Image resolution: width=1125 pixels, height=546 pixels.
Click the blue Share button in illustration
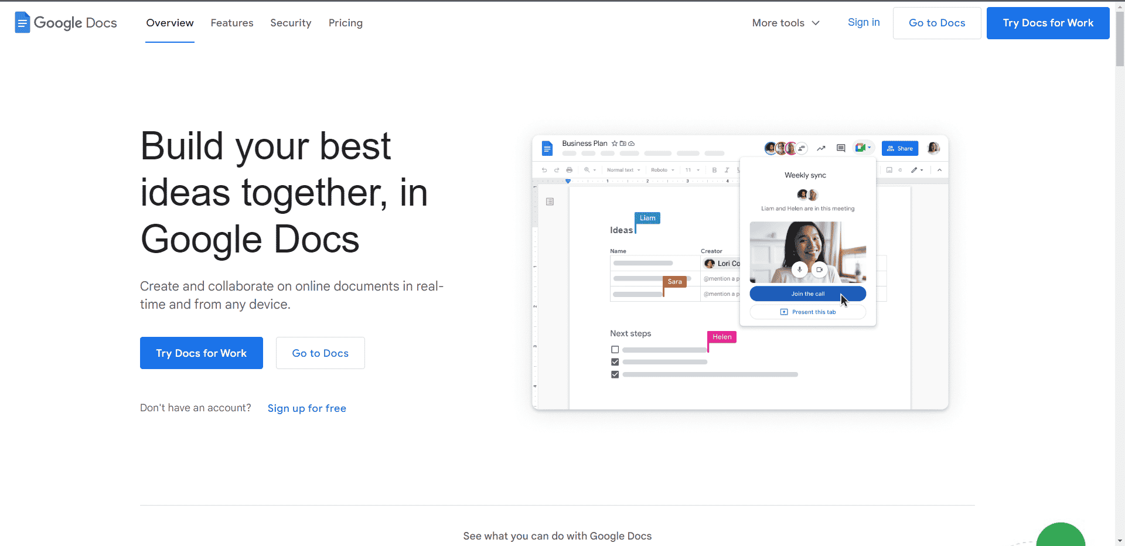coord(900,148)
